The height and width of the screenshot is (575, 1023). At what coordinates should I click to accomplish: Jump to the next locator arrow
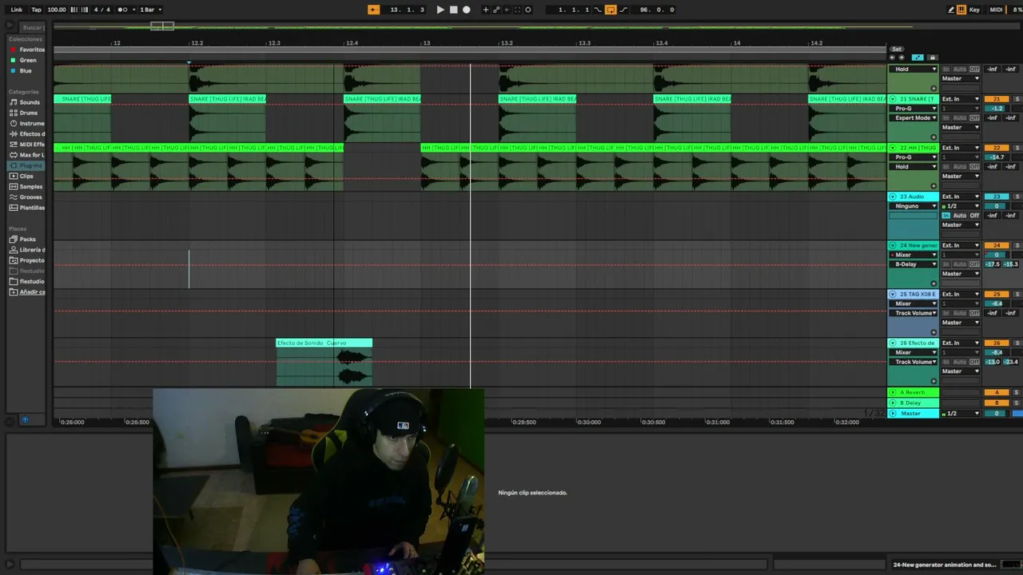[x=902, y=57]
